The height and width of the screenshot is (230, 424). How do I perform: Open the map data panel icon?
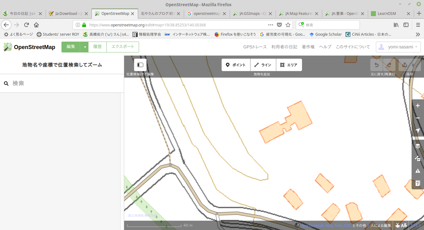click(x=417, y=158)
